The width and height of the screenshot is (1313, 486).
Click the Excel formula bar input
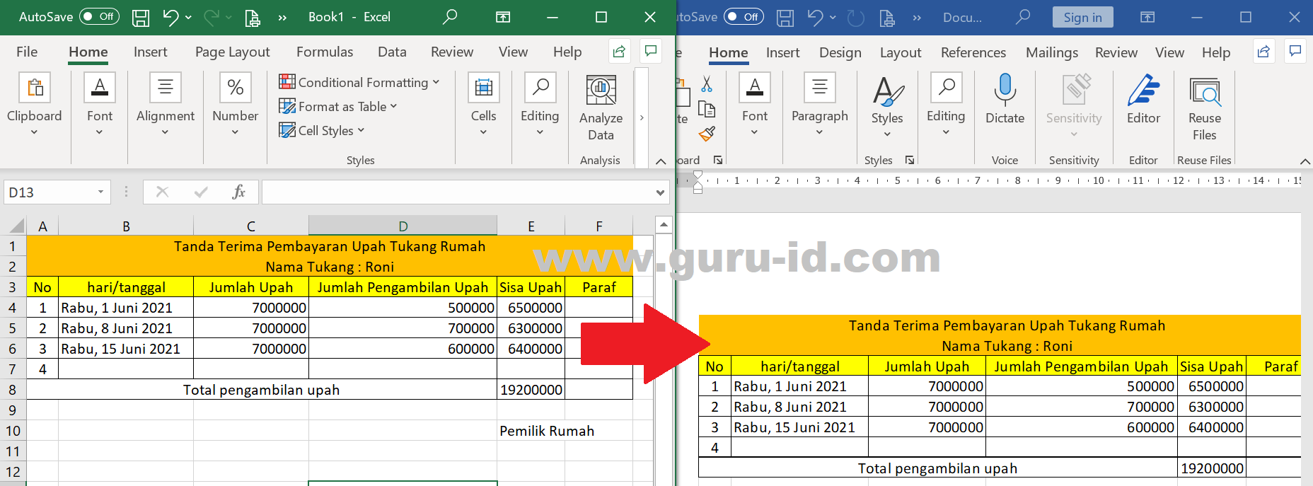[458, 192]
